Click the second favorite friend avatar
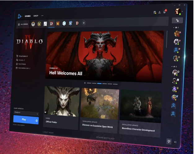Image resolution: width=194 pixels, height=154 pixels. (x=176, y=42)
